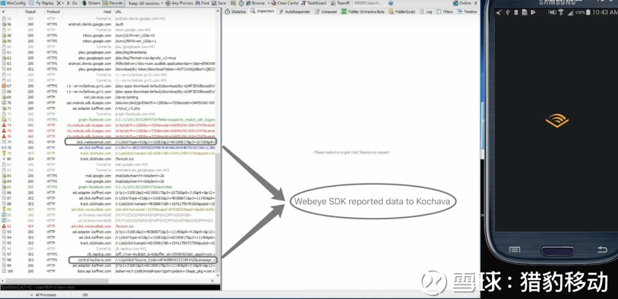The height and width of the screenshot is (299, 618).
Task: Click the MSDN Search input field
Action: [369, 3]
